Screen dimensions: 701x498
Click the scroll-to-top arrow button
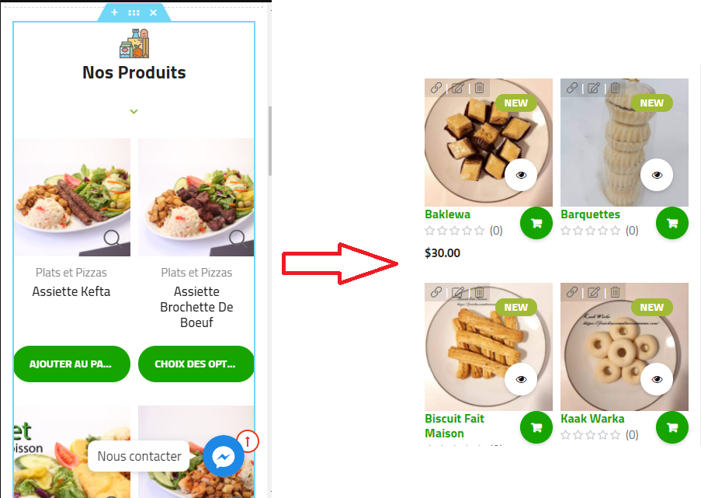(x=248, y=441)
